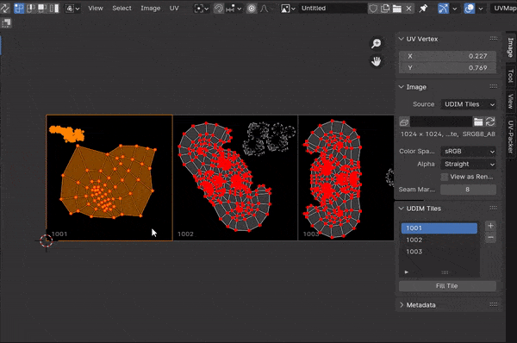Select tile 1001 in list
The image size is (517, 343).
pos(439,228)
